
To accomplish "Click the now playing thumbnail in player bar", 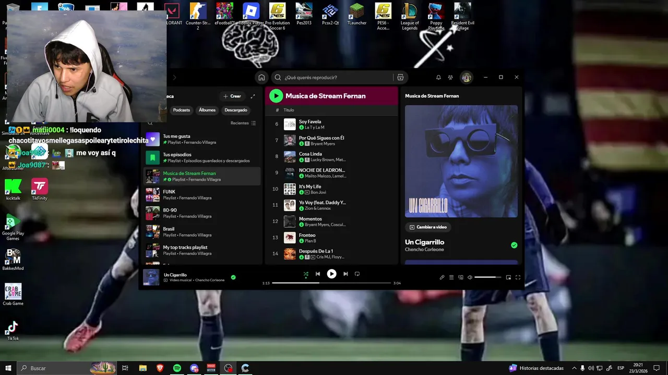I will pos(151,277).
